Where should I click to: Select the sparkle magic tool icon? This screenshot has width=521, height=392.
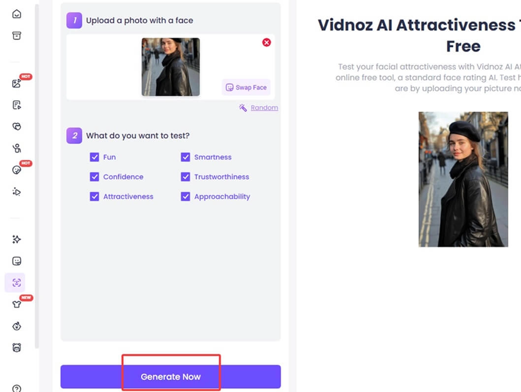[x=17, y=239]
